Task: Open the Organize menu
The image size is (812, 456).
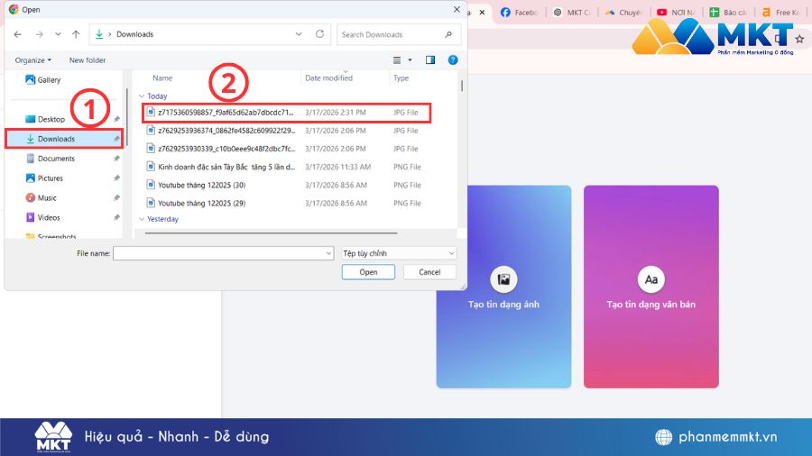Action: pos(32,60)
